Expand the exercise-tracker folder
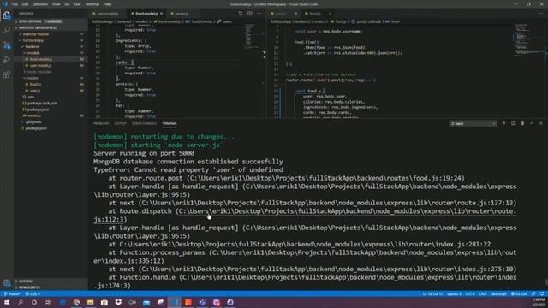Viewport: 548px width, 308px height. [51, 34]
